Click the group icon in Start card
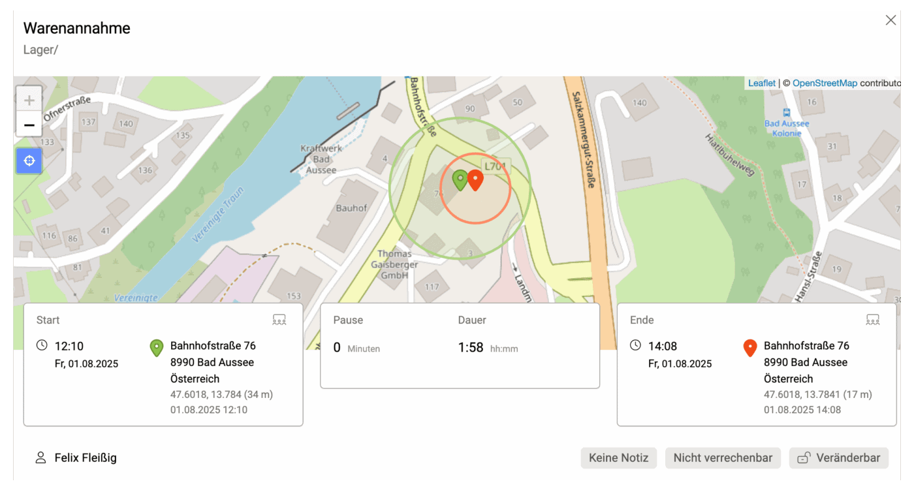Viewport: 914px width, 492px height. point(279,320)
